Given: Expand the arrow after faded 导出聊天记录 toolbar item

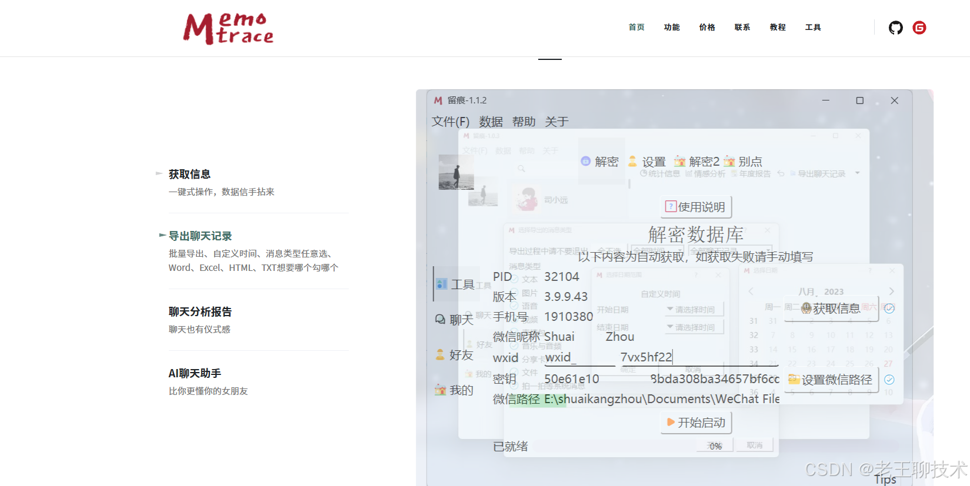Looking at the screenshot, I should (857, 173).
